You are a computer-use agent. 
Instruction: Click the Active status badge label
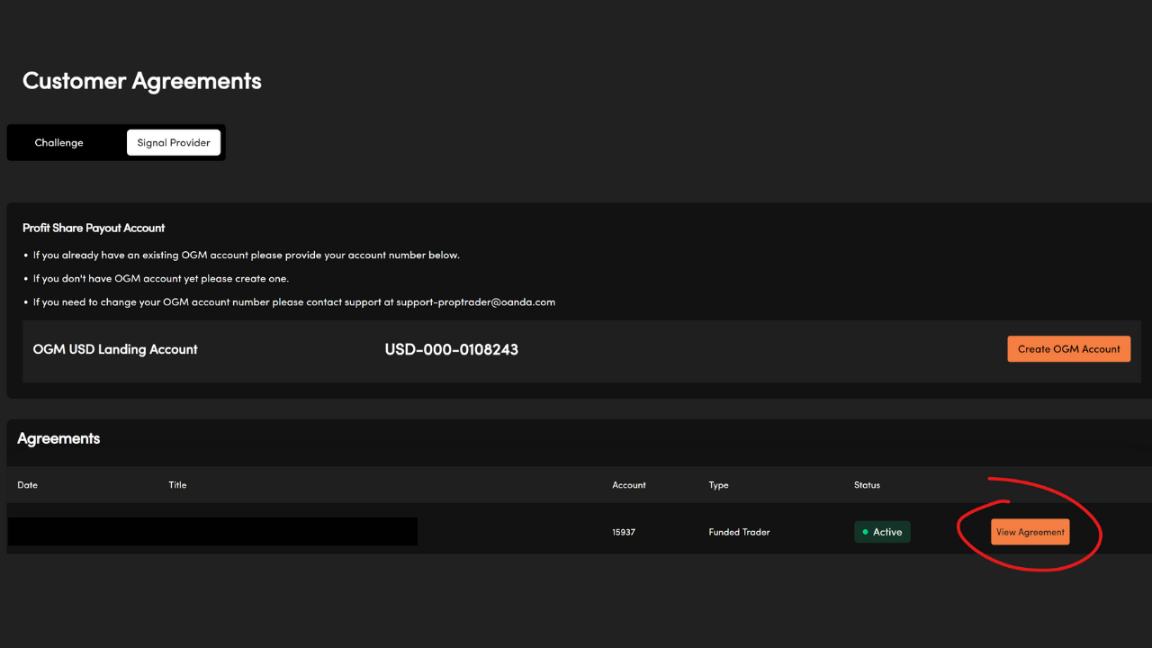(x=886, y=532)
